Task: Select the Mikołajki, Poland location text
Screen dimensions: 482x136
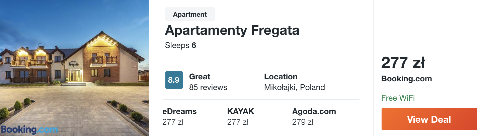Action: pos(294,87)
